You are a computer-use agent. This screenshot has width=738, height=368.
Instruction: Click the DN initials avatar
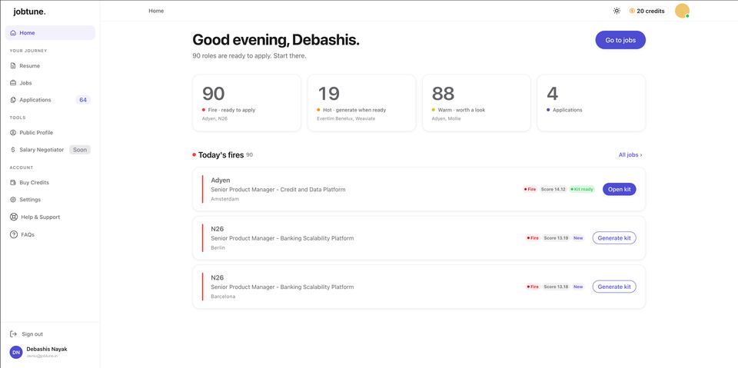[x=16, y=353]
